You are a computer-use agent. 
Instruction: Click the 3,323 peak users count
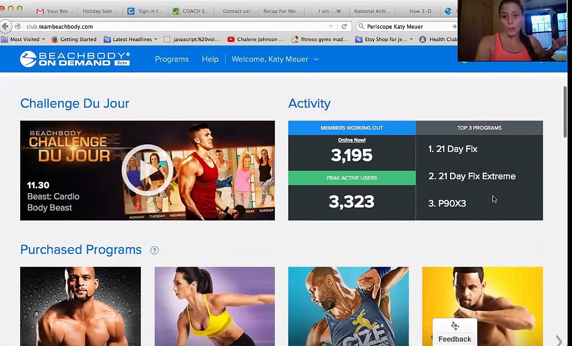[x=352, y=202]
